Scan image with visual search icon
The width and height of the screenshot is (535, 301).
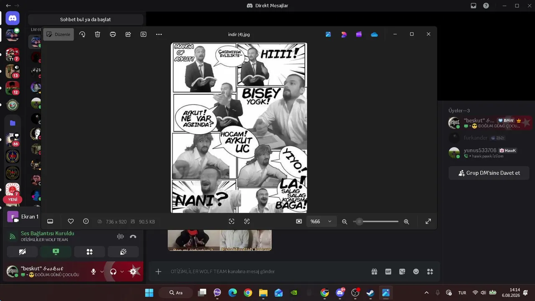pyautogui.click(x=232, y=222)
